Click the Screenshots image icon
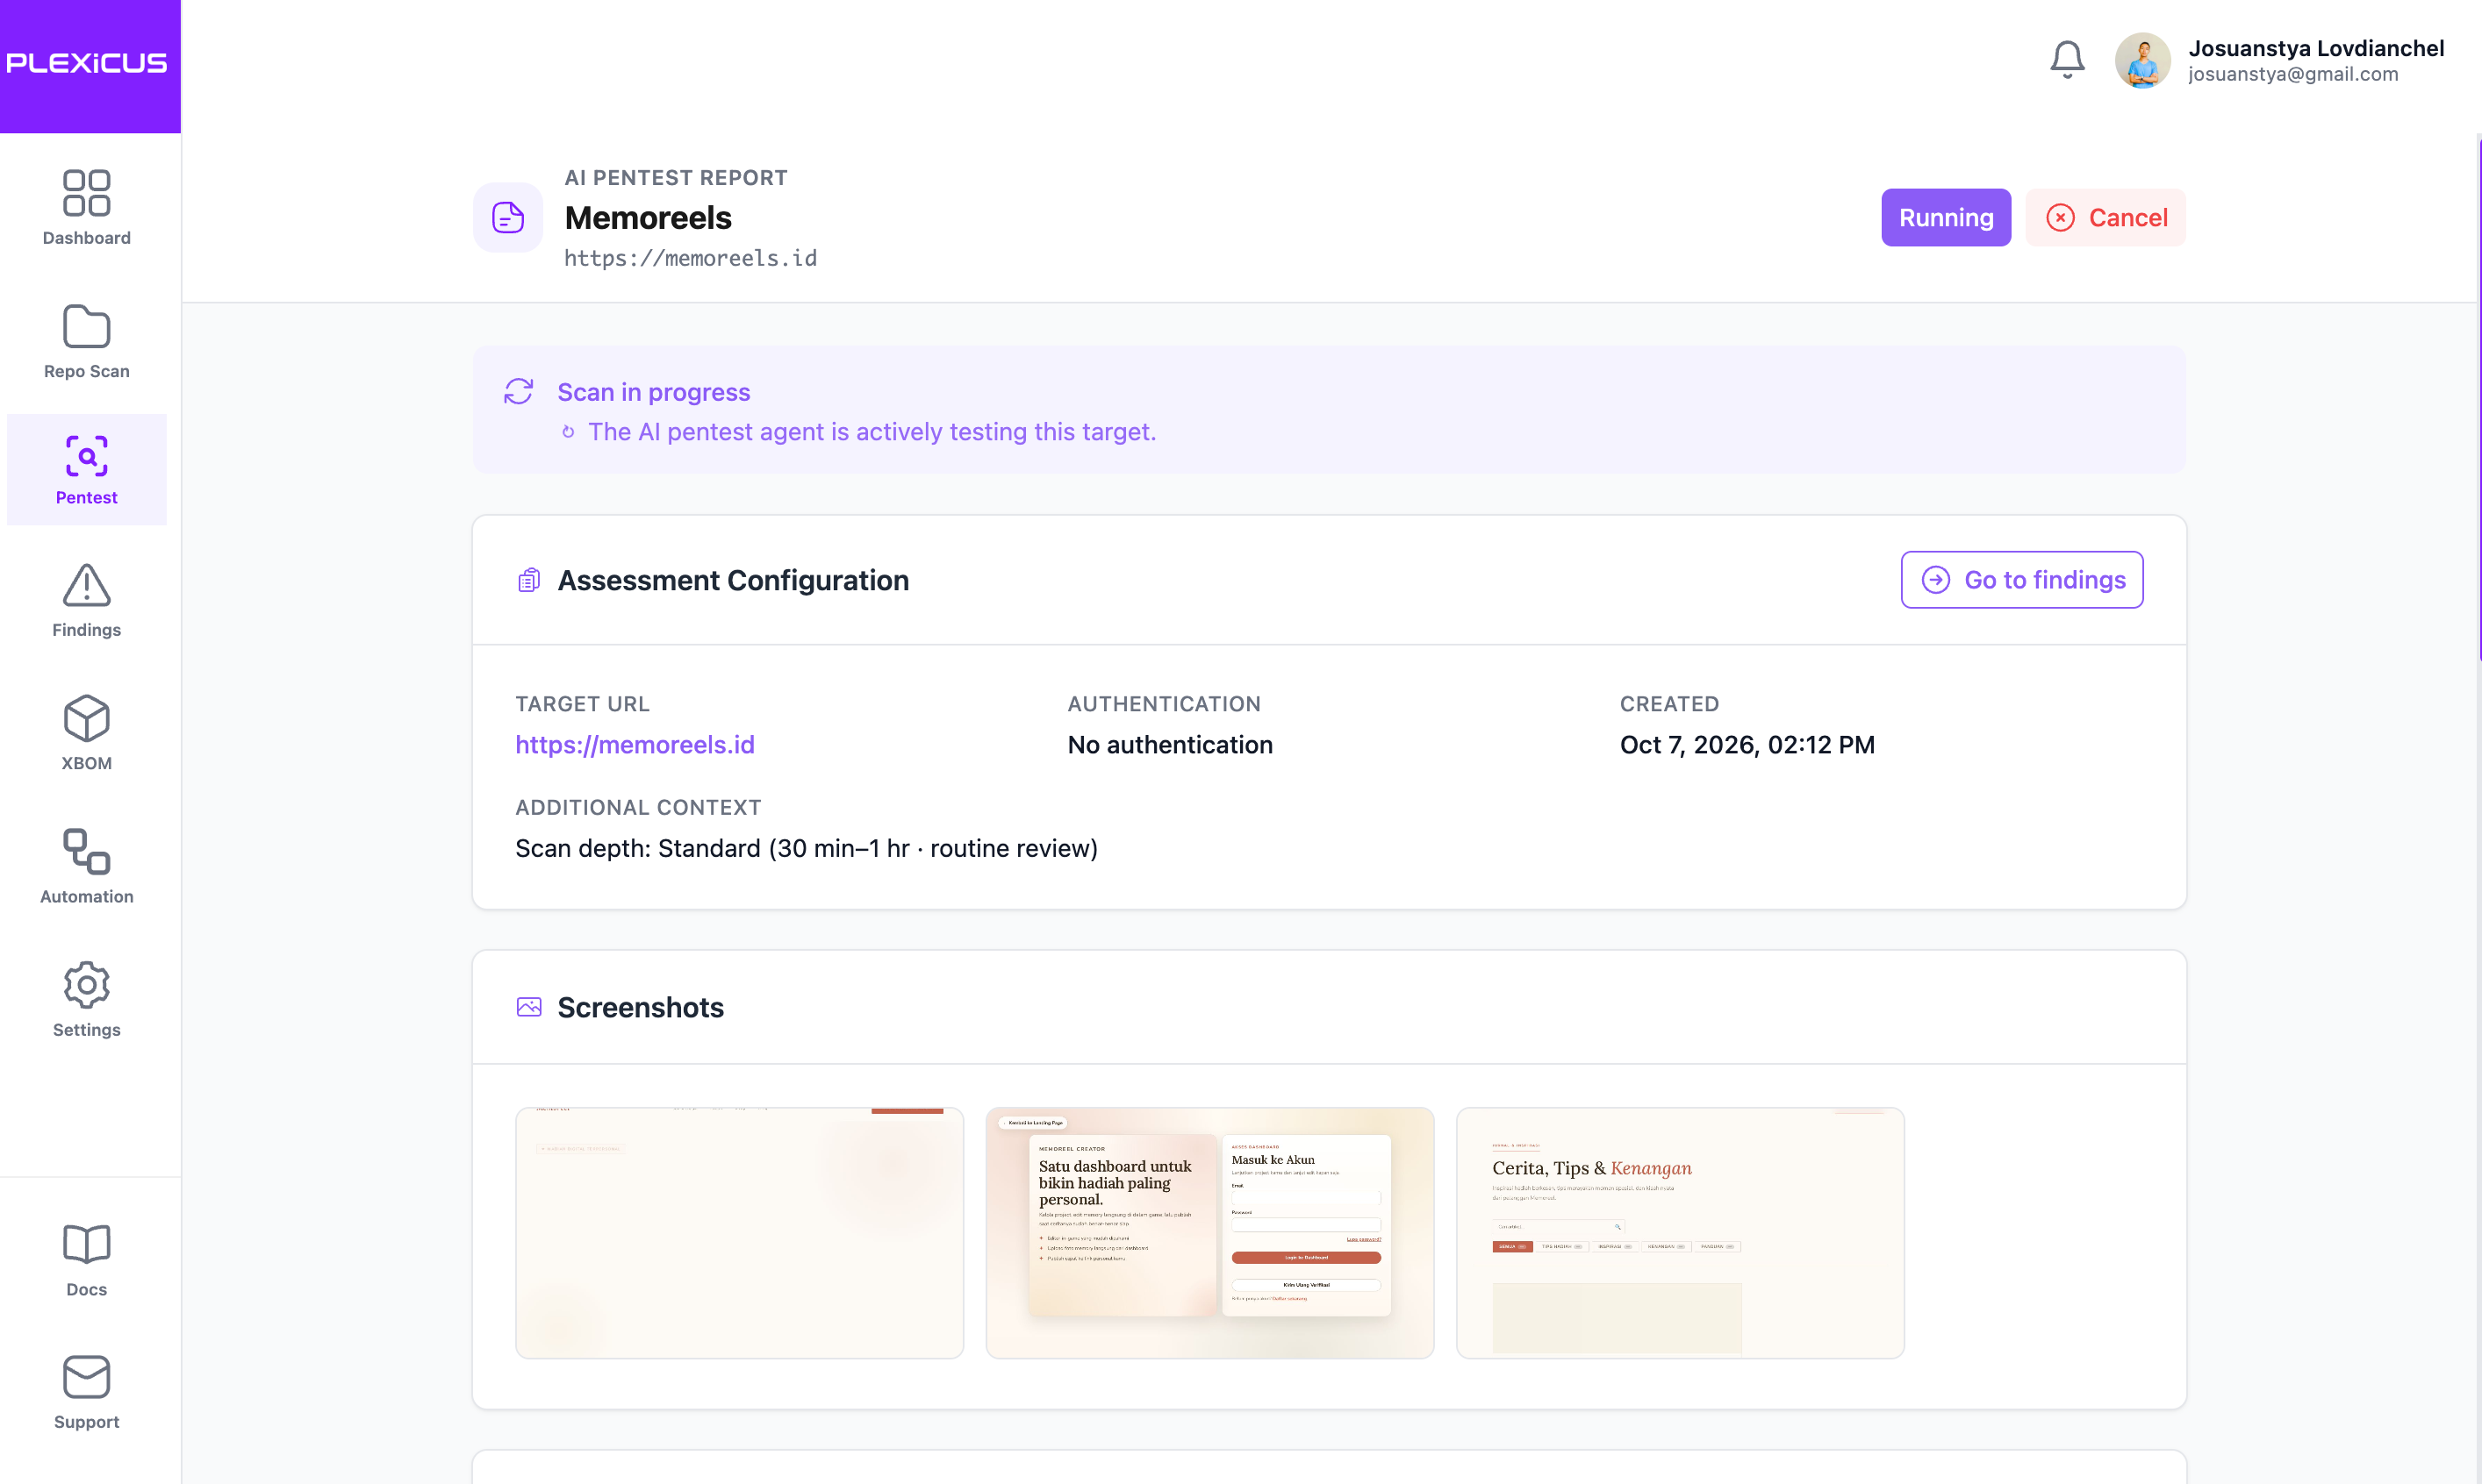This screenshot has width=2482, height=1484. click(529, 1007)
